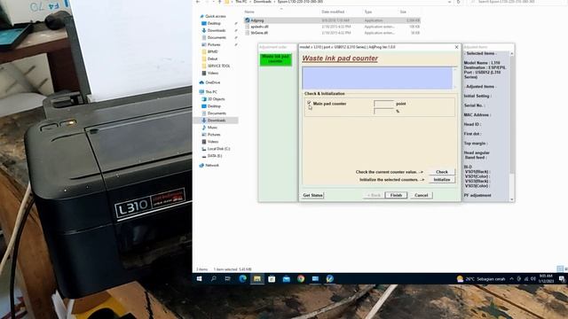Open Quick access in Explorer sidebar
This screenshot has height=319, width=568.
click(215, 16)
